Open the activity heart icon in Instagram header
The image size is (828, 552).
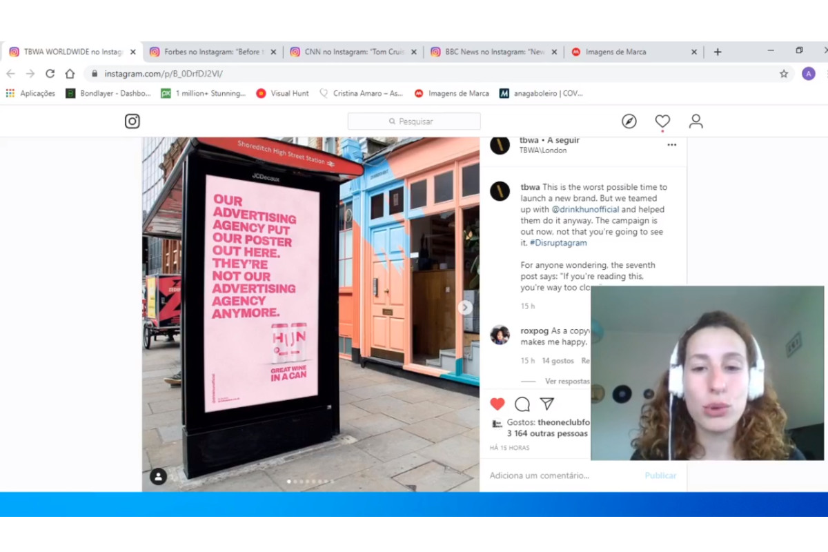(x=662, y=121)
